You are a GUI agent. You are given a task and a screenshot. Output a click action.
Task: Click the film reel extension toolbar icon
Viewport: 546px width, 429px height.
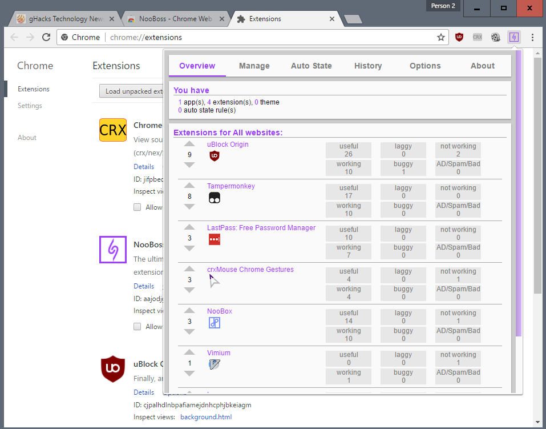point(496,37)
